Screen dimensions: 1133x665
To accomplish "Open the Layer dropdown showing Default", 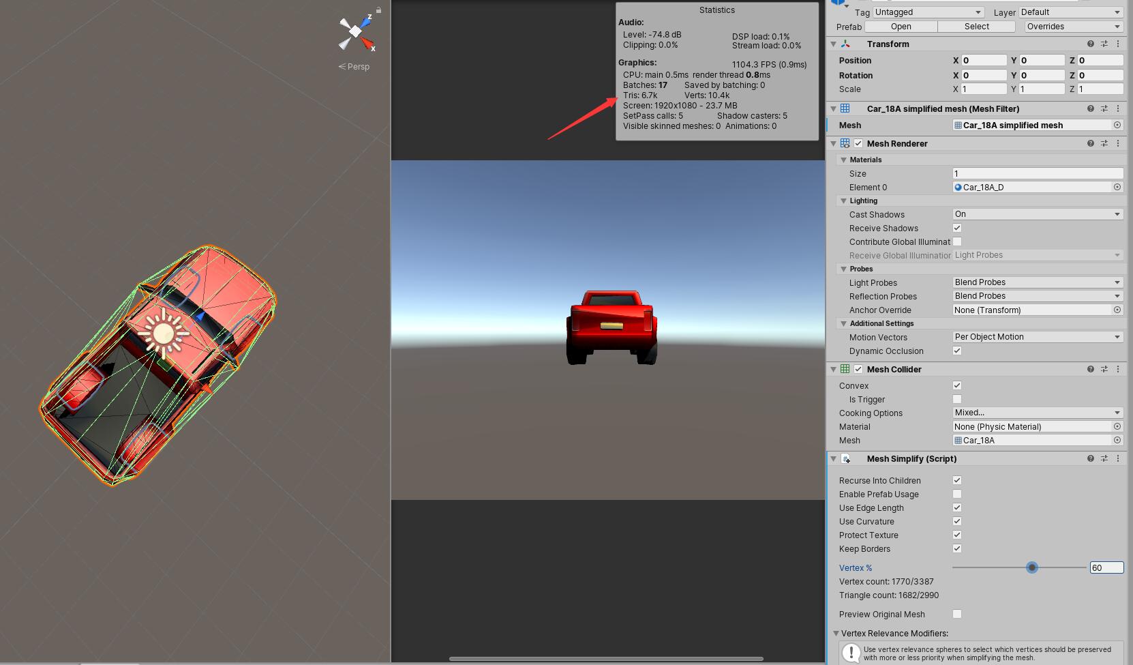I will click(x=1070, y=12).
